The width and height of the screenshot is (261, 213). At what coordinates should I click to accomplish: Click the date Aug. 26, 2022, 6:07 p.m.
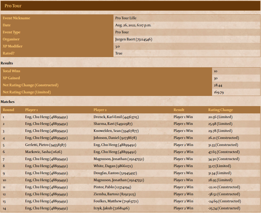coord(133,25)
